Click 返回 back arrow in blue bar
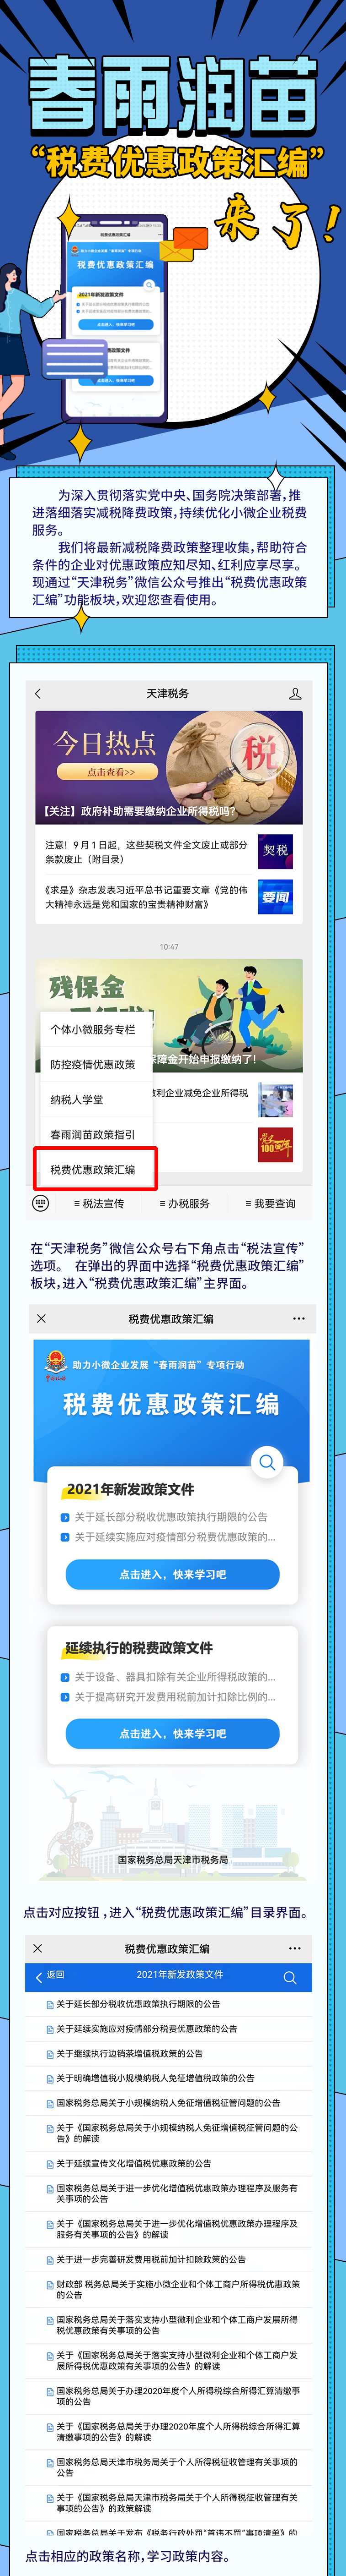The height and width of the screenshot is (2576, 346). 49,1975
